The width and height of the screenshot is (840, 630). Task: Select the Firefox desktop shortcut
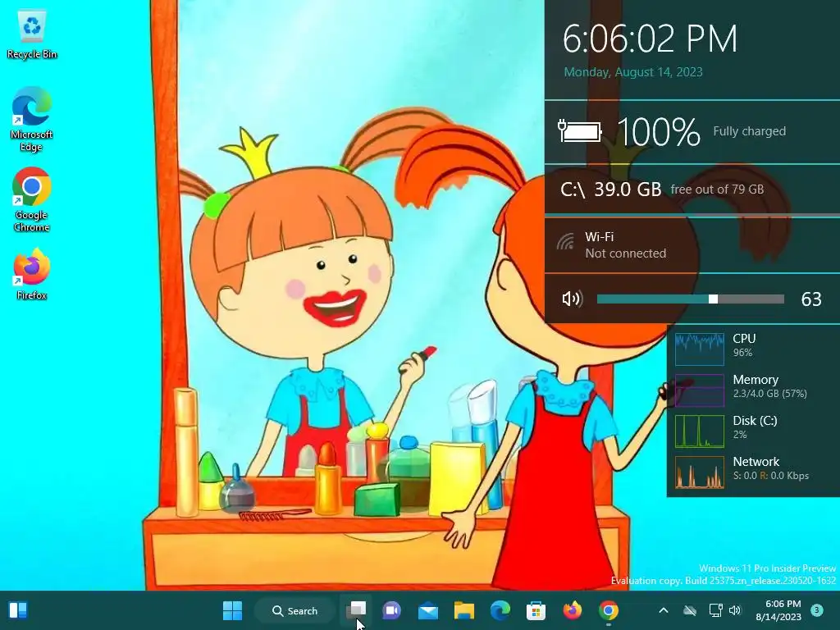click(x=32, y=274)
